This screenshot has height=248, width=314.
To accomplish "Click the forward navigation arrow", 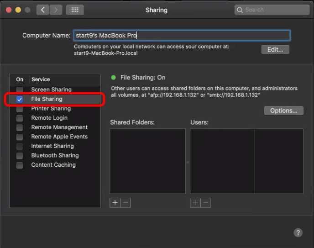I will coord(56,10).
